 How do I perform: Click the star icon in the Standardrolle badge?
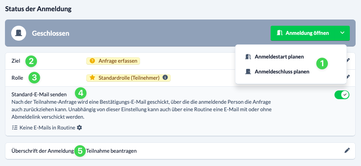[x=92, y=77]
